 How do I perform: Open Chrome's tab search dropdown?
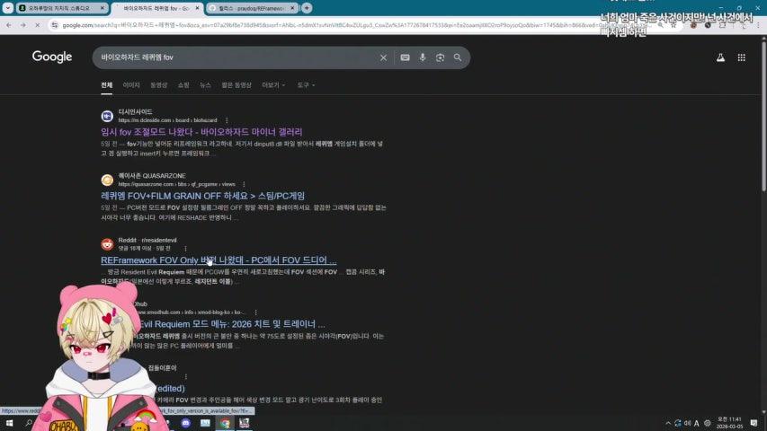[x=8, y=8]
